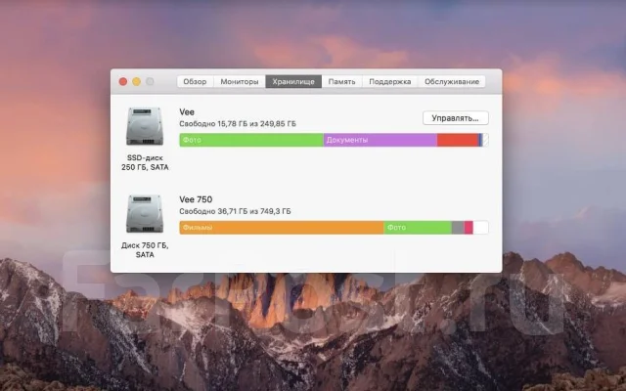The height and width of the screenshot is (391, 626).
Task: Click the SSD-диск 250 ГБ, SATA label
Action: [145, 162]
